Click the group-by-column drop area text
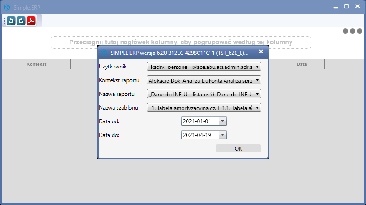Screen dimensions: 366x205 [181, 42]
